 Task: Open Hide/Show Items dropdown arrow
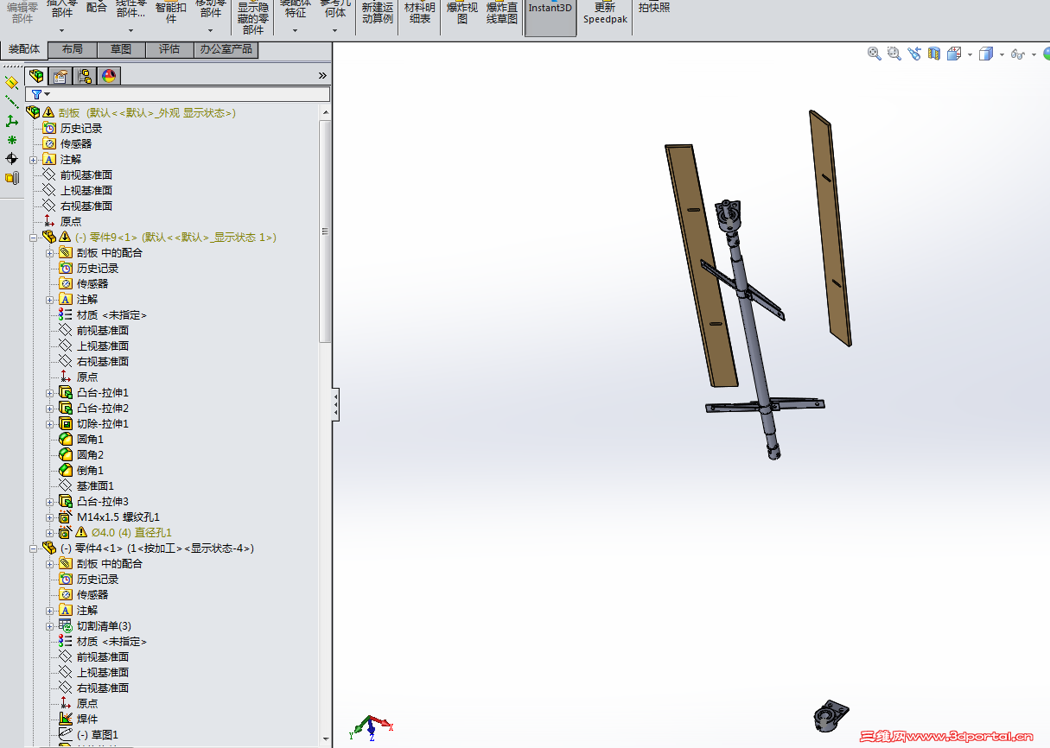(1034, 54)
